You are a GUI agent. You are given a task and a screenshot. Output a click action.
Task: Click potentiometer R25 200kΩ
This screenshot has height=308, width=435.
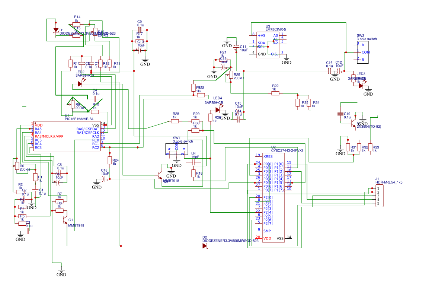pyautogui.click(x=231, y=75)
